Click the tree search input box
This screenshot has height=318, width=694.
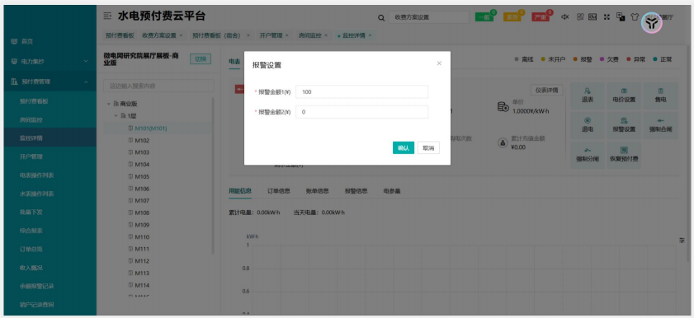[158, 86]
